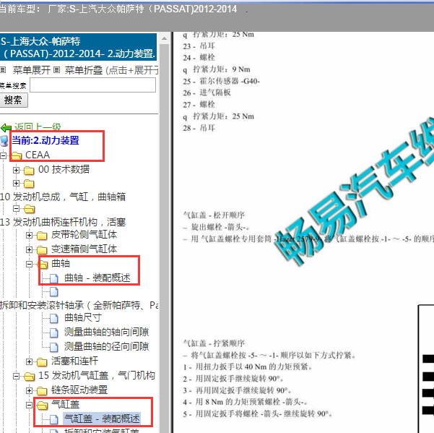Click the sidebar vertical scrollbar track
The image size is (434, 433).
[164, 239]
